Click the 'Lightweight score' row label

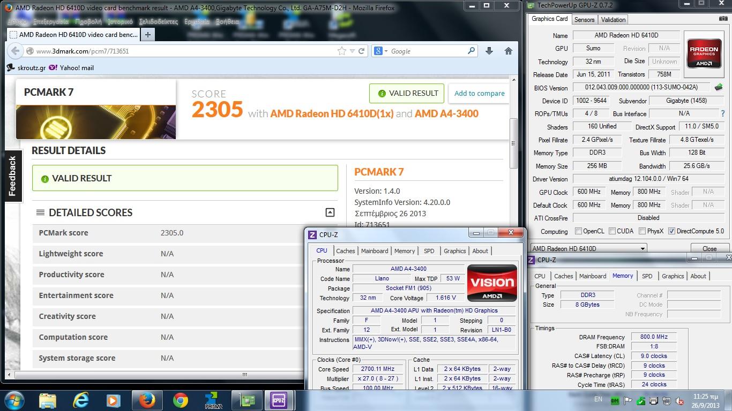[71, 254]
